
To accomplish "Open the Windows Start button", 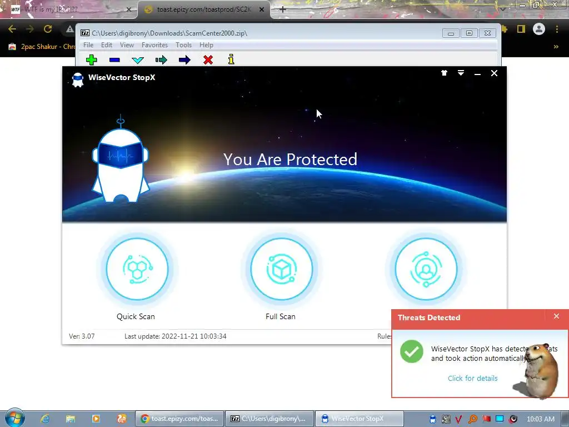I will tap(14, 418).
